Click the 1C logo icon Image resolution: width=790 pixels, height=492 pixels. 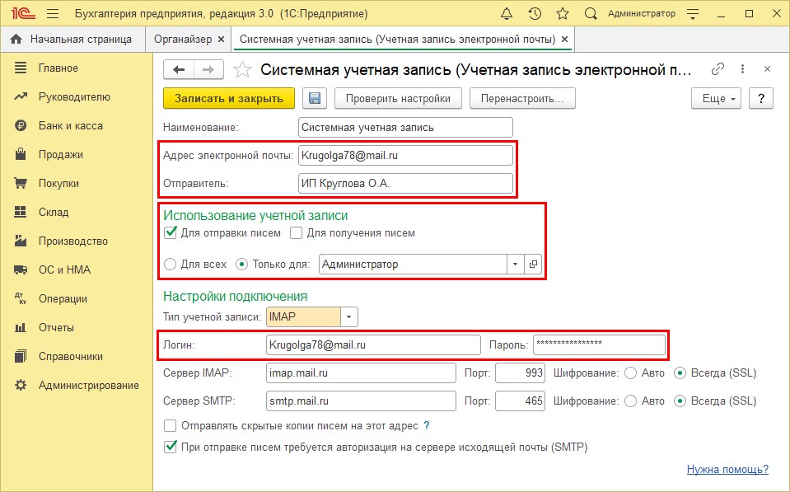[23, 14]
